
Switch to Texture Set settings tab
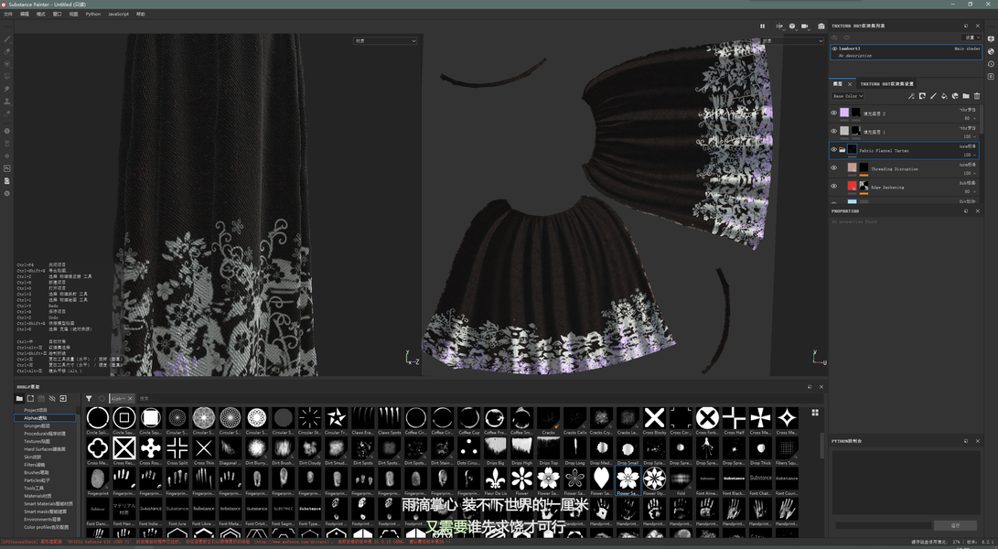(x=886, y=83)
